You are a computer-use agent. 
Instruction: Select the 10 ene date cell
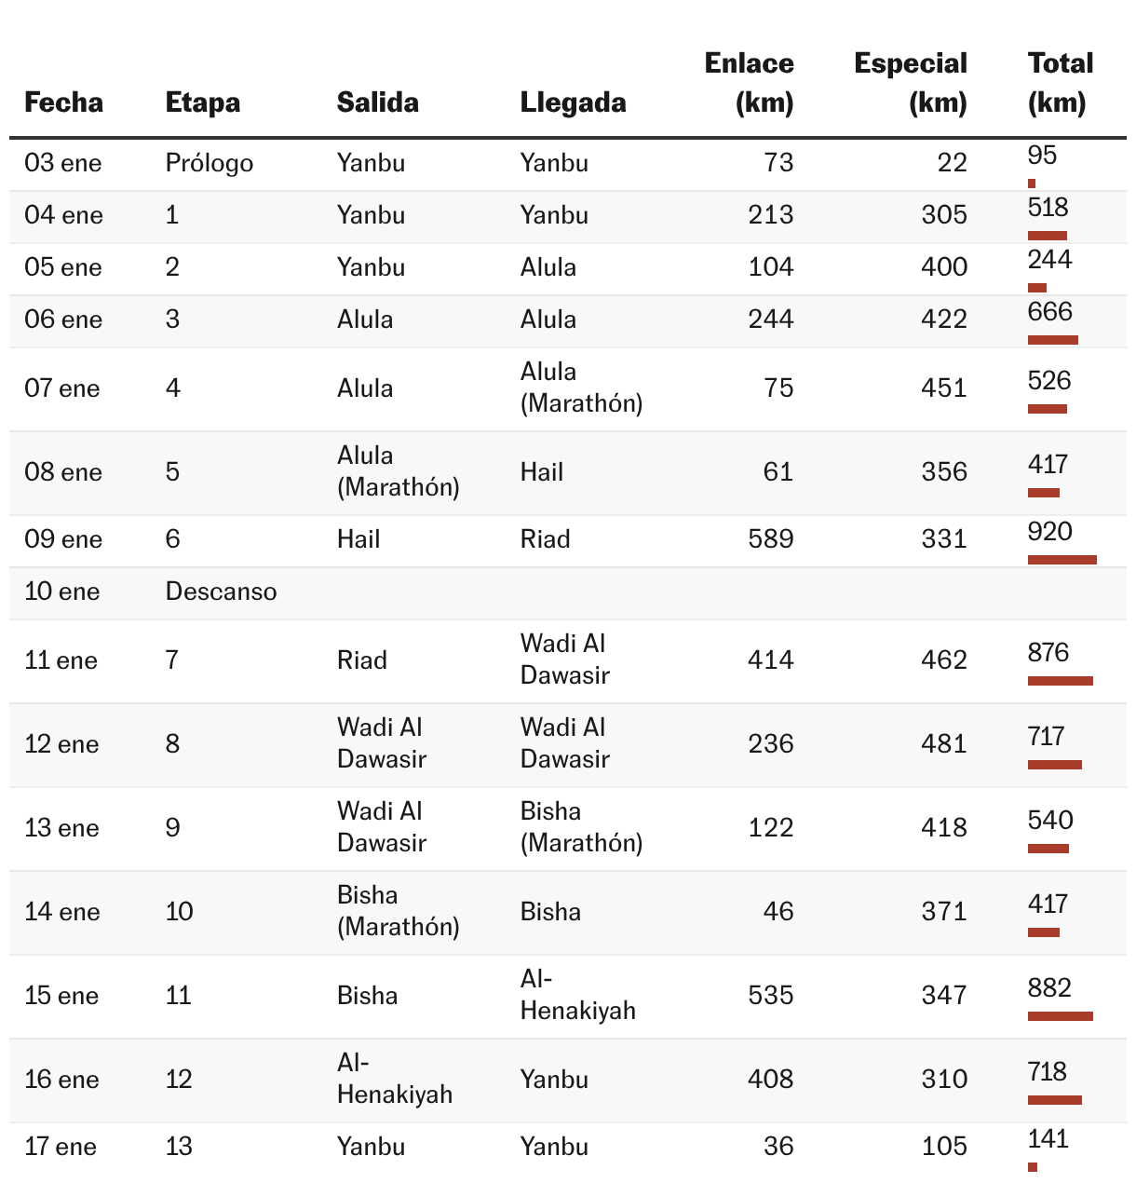pyautogui.click(x=61, y=591)
